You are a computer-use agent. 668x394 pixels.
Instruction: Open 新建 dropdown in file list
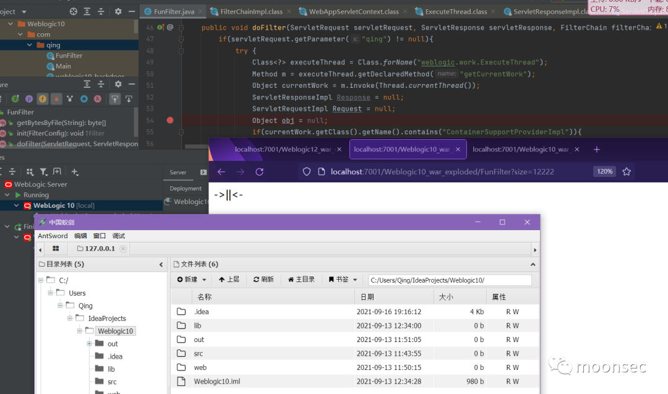[192, 280]
